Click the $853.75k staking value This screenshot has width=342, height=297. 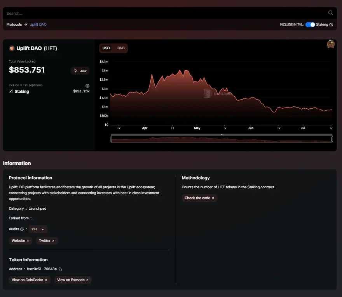pos(81,91)
